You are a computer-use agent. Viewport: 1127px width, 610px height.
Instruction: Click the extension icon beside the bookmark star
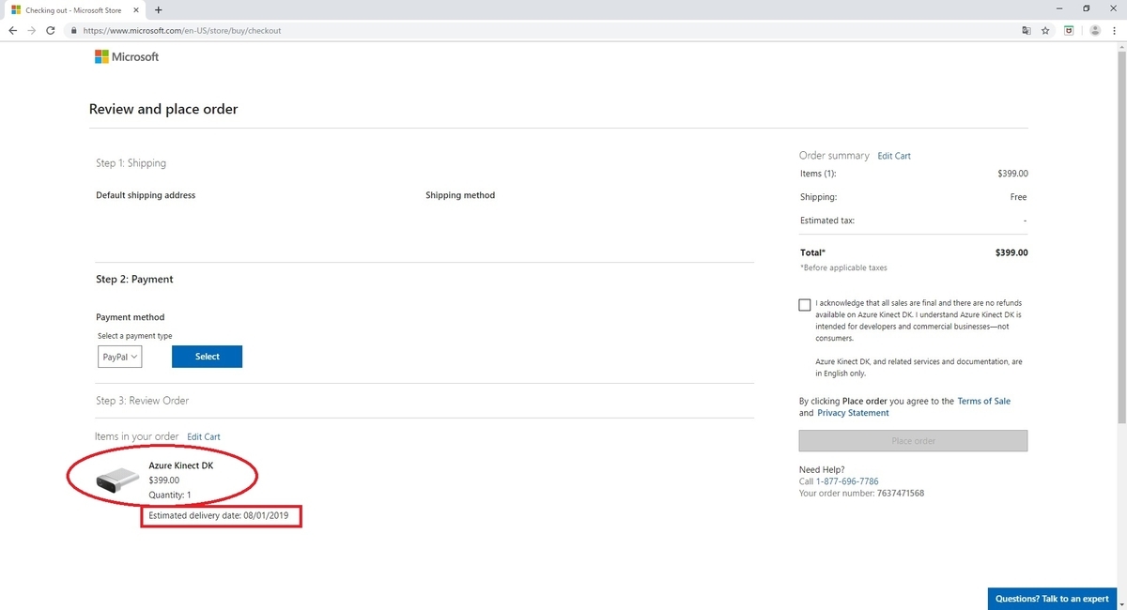point(1069,30)
